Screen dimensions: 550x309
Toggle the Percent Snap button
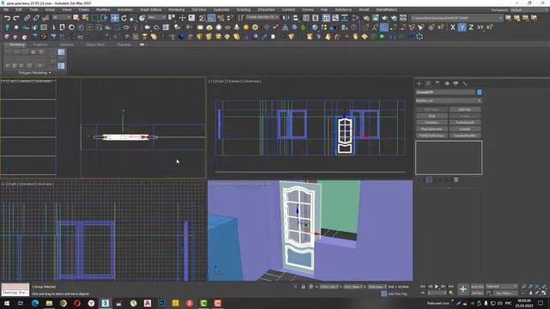pos(221,18)
